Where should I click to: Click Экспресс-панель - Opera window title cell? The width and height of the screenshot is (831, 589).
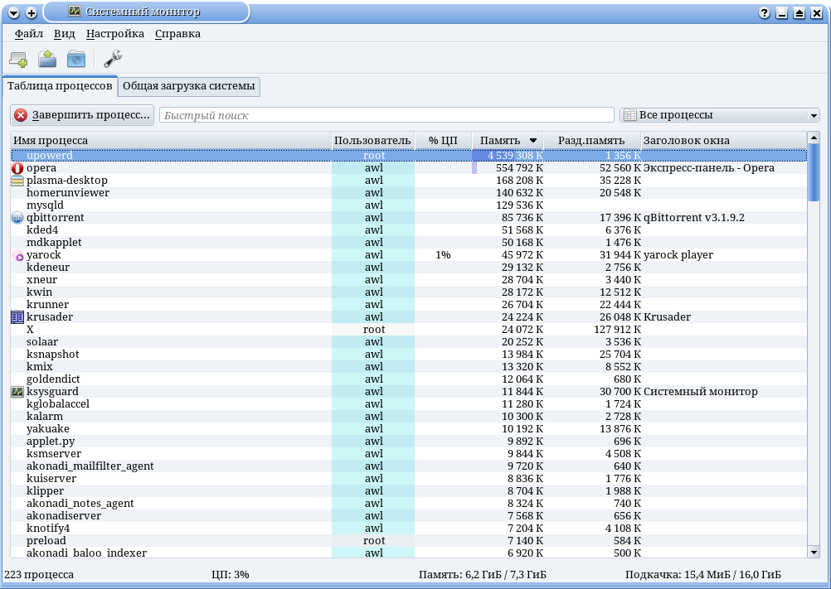tap(708, 168)
